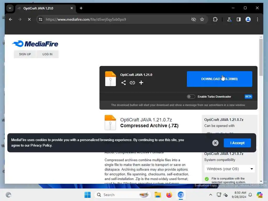Click the 'Compressed Archive (.7Z)' text
The height and width of the screenshot is (201, 268).
coord(149,126)
